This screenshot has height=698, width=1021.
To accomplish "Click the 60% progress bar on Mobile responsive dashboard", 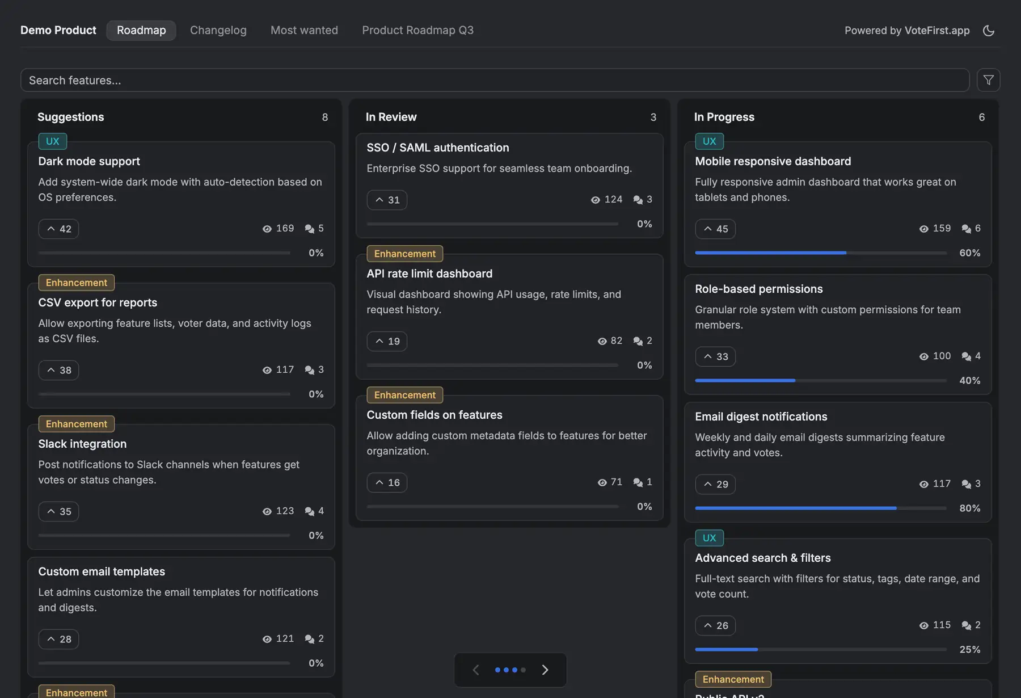I will [821, 253].
